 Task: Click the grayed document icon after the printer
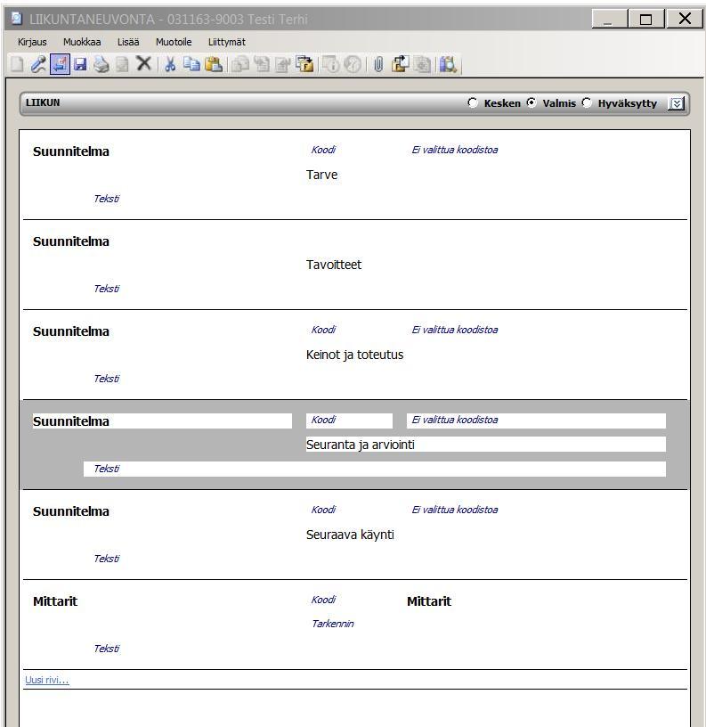click(x=122, y=64)
